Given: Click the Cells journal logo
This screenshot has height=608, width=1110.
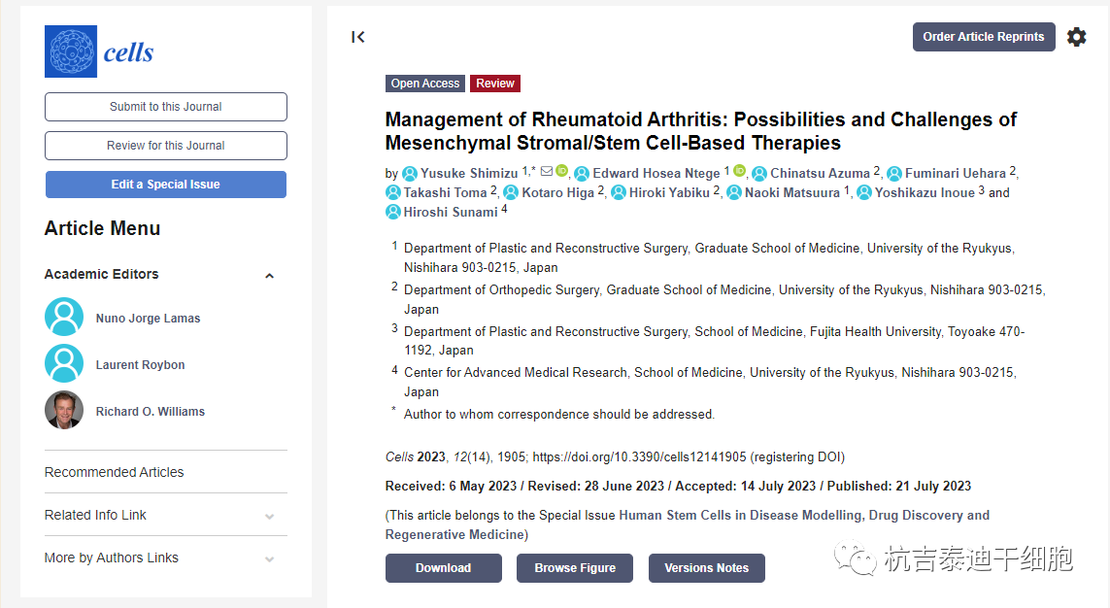Looking at the screenshot, I should coord(100,51).
